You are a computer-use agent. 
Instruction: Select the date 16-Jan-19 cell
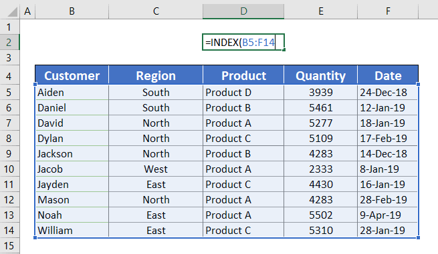coord(388,185)
